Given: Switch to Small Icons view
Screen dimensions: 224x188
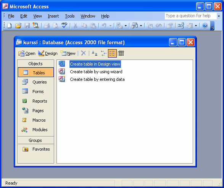Looking at the screenshot, I should (103, 53).
